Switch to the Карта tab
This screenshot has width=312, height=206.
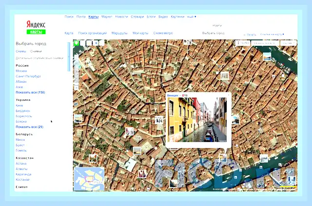tap(69, 33)
